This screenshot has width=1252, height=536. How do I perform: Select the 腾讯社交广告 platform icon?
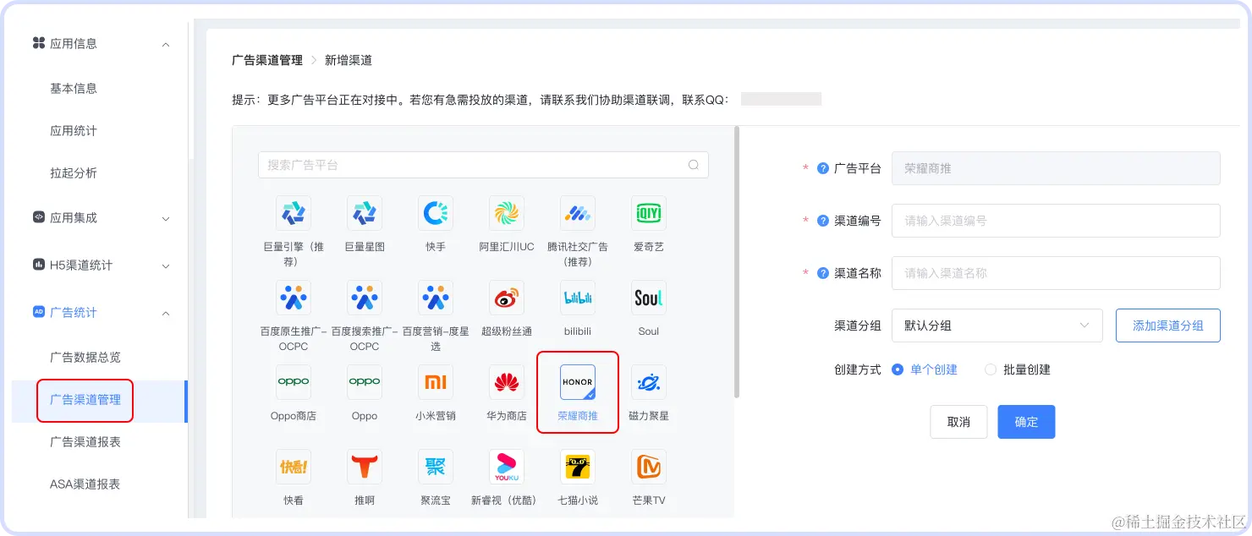click(x=578, y=213)
